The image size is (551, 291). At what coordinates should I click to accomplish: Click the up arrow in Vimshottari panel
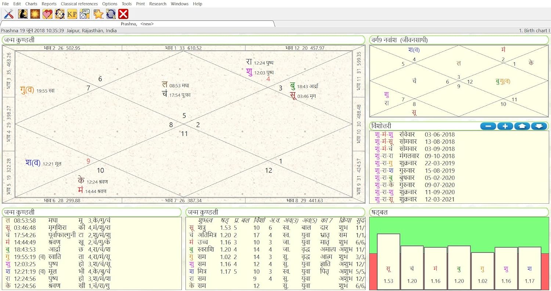coord(522,126)
